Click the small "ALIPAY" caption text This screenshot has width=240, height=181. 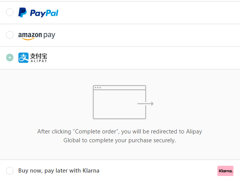[x=38, y=61]
